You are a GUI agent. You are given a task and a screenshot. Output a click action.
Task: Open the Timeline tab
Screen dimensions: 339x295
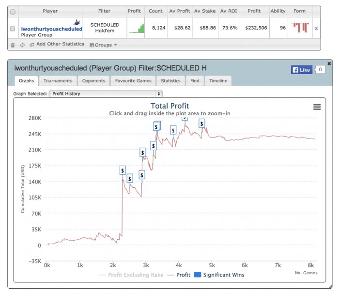(x=218, y=81)
